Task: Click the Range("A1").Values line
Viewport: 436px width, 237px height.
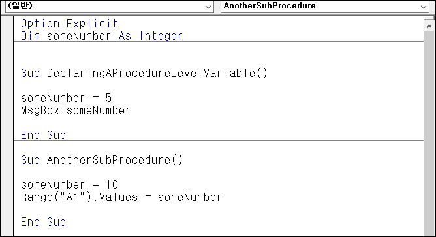Action: (x=121, y=197)
